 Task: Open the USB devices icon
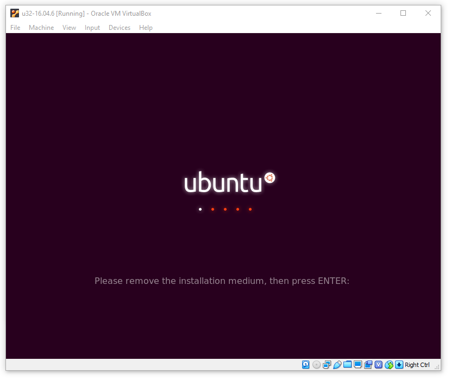click(x=337, y=365)
